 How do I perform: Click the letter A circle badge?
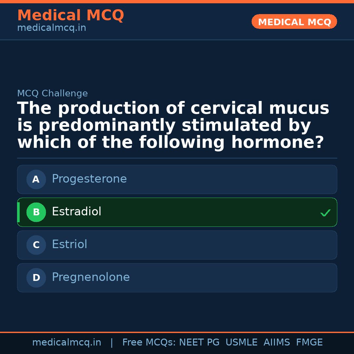tap(36, 179)
